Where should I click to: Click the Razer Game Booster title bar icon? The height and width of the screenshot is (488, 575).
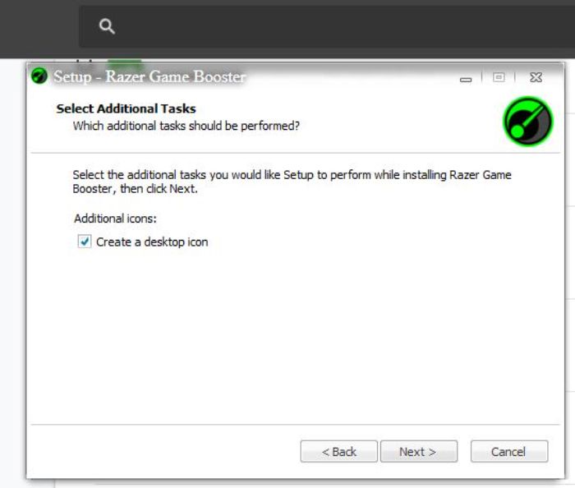point(39,76)
